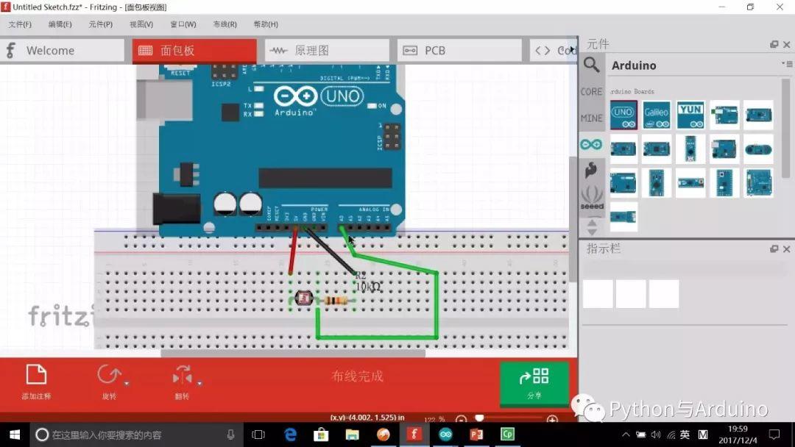Open the 编辑(E) menu
795x447 pixels.
point(60,24)
